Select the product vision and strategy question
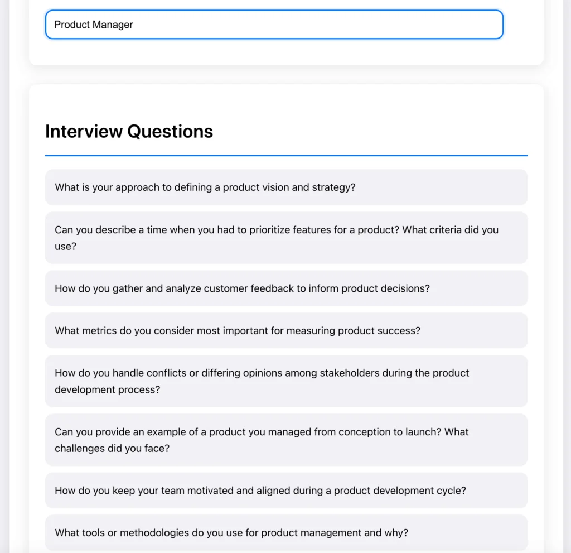The width and height of the screenshot is (571, 553). click(286, 187)
